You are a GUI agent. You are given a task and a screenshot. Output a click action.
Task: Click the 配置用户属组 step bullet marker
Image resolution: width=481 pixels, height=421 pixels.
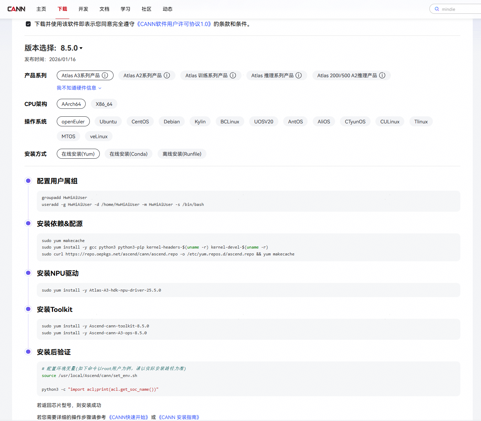[x=28, y=181]
